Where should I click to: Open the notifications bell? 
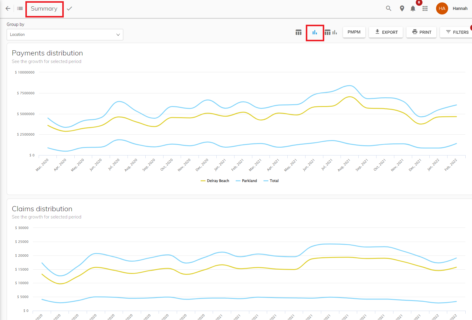[413, 8]
